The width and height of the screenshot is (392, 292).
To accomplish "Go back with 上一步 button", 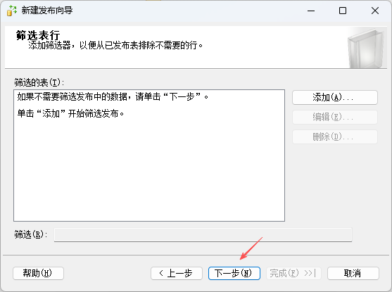I will point(177,273).
